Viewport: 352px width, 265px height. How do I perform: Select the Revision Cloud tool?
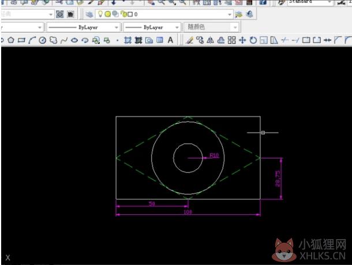point(53,40)
